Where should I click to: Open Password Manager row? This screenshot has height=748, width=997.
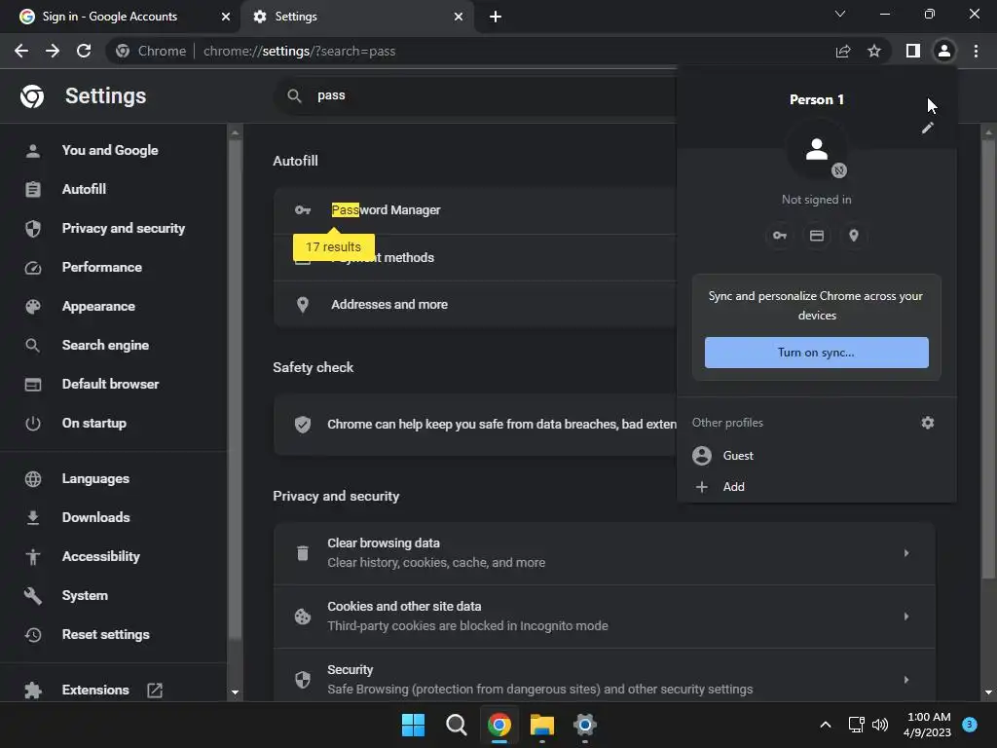point(475,210)
